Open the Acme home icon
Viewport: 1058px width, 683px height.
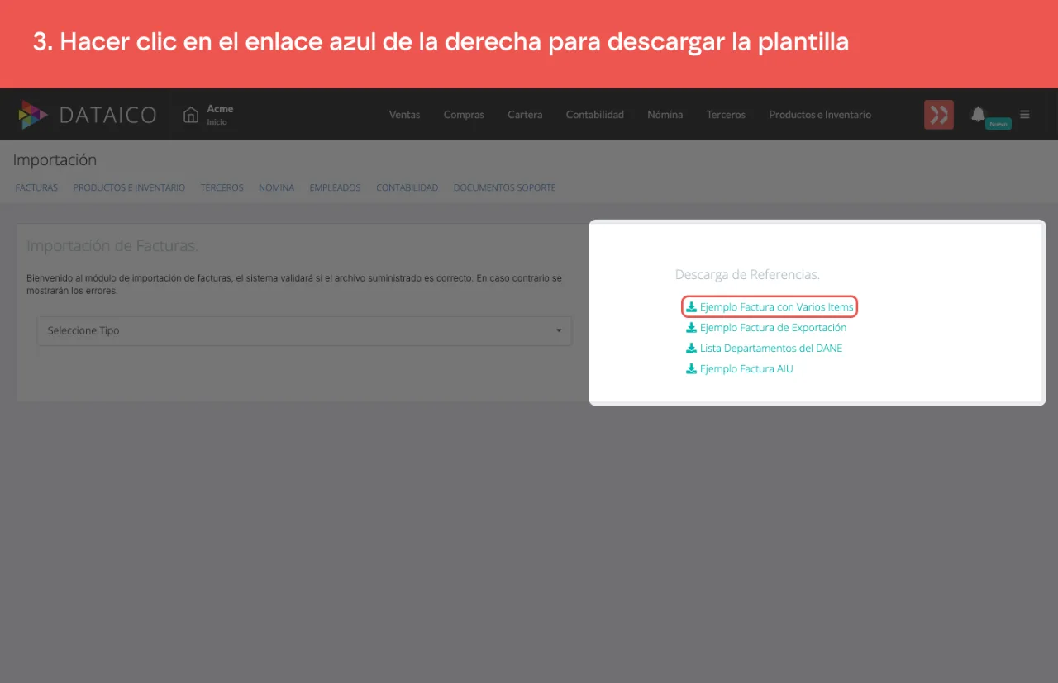point(191,115)
